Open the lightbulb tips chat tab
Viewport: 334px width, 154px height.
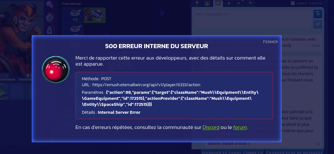click(197, 3)
